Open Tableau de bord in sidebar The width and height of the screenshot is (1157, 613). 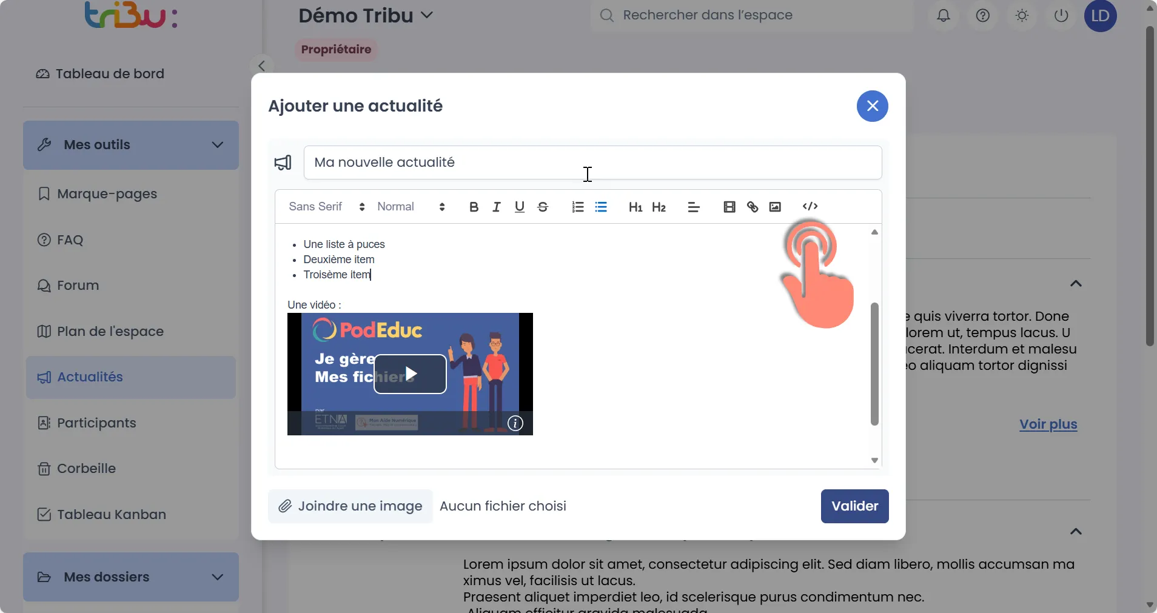pyautogui.click(x=101, y=74)
